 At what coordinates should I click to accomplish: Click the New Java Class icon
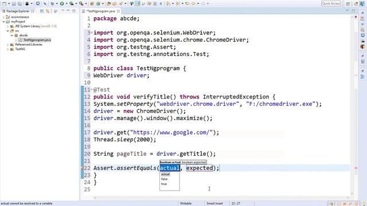pos(98,3)
